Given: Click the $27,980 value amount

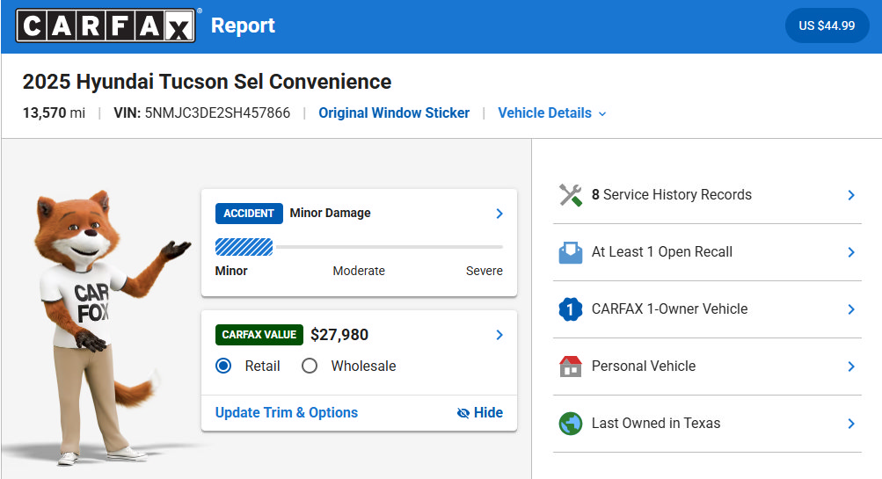Looking at the screenshot, I should coord(339,335).
